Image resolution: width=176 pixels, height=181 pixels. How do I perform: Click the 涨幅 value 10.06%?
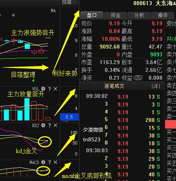[x=111, y=39]
